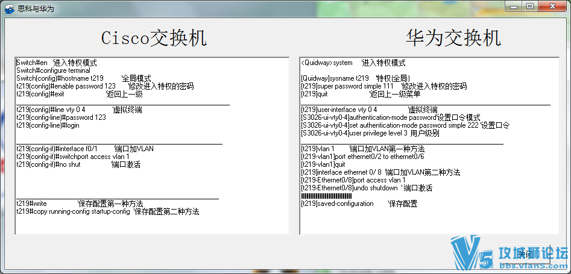Click the comment '端口激活' in the Cisco box

[x=126, y=164]
